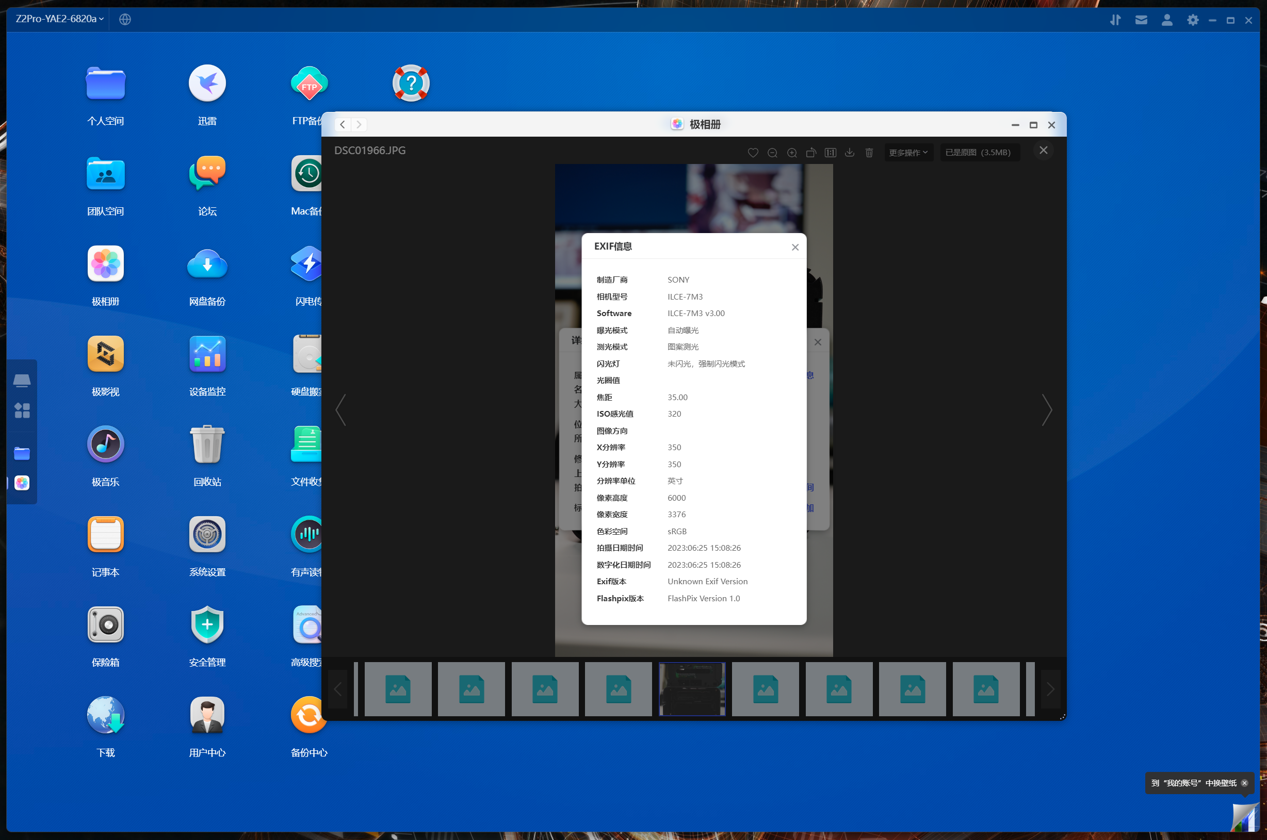
Task: Select the first placeholder thumbnail in the filmstrip
Action: click(398, 689)
